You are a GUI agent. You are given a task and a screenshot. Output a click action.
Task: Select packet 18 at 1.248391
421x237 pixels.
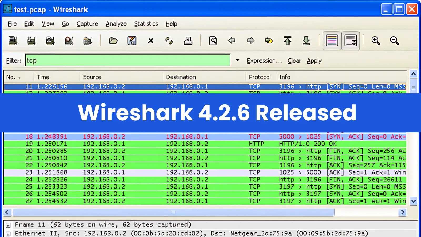click(205, 136)
